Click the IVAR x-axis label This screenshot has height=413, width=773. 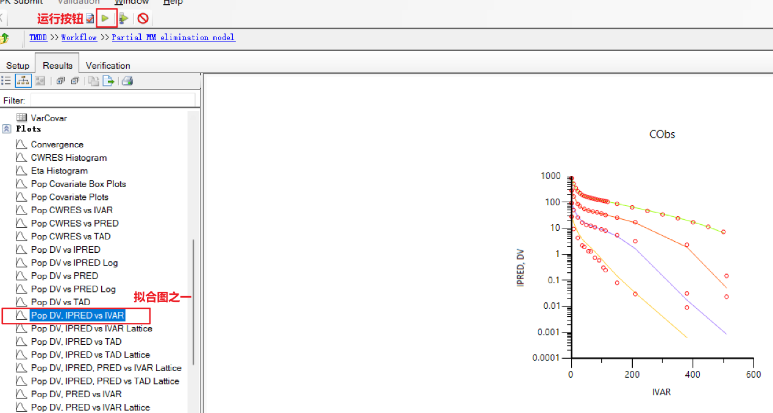[x=661, y=392]
